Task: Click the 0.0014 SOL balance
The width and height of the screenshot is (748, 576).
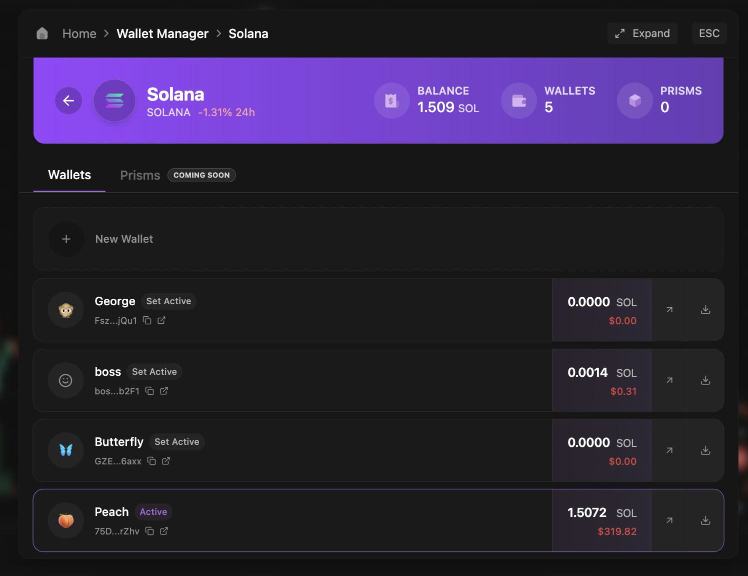Action: (x=602, y=373)
